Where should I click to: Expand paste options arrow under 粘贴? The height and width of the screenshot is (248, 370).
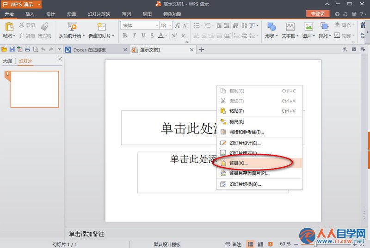point(14,36)
